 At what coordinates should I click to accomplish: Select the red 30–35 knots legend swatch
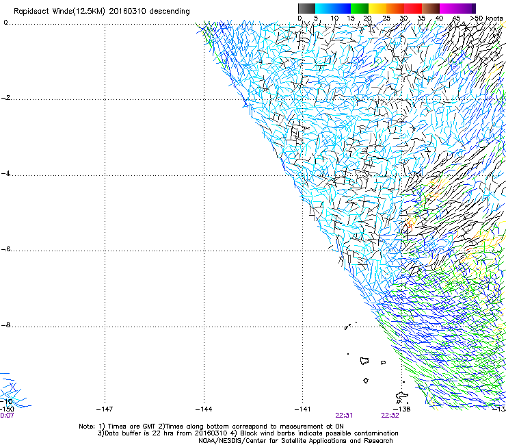click(x=413, y=8)
